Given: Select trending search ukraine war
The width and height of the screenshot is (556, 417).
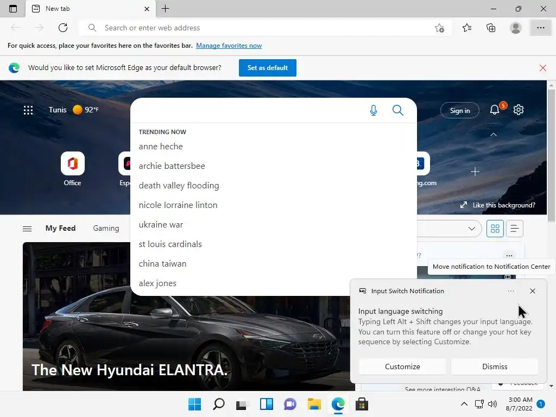Looking at the screenshot, I should [161, 224].
